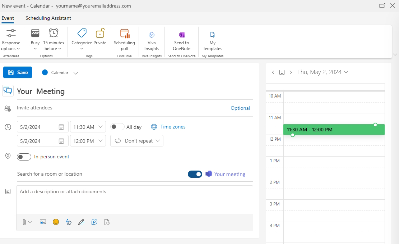Click Send to OneNote
This screenshot has height=244, width=399.
coord(181,40)
